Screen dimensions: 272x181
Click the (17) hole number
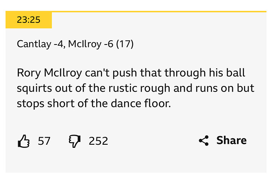coord(125,44)
